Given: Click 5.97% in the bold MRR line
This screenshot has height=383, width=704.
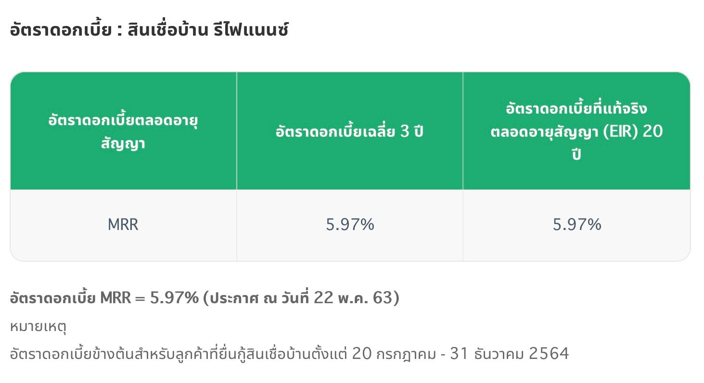Looking at the screenshot, I should [174, 298].
